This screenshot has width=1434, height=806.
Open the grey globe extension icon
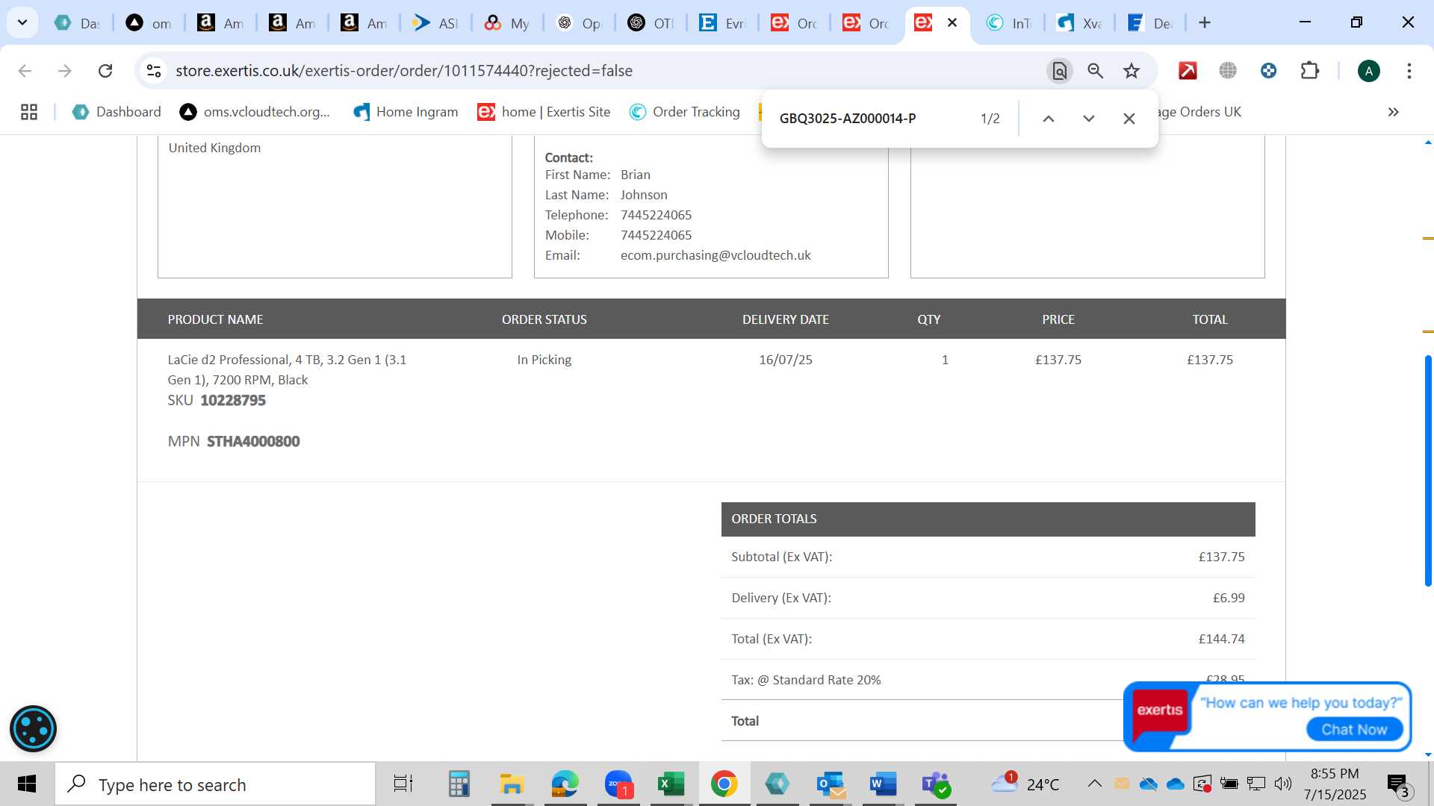(1228, 71)
